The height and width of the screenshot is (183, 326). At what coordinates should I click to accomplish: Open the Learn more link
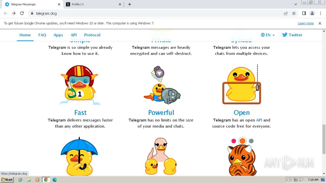(306, 23)
